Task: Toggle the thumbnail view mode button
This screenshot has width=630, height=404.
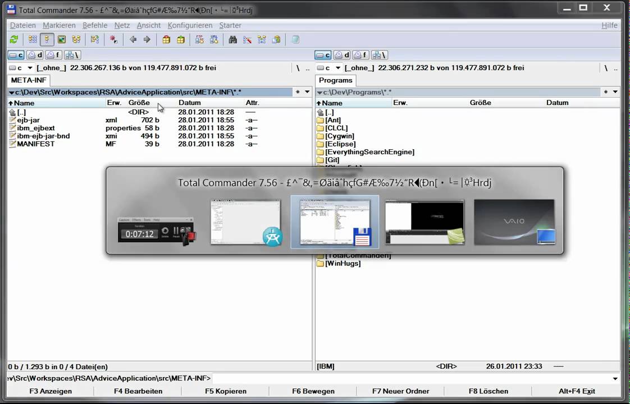Action: click(61, 39)
